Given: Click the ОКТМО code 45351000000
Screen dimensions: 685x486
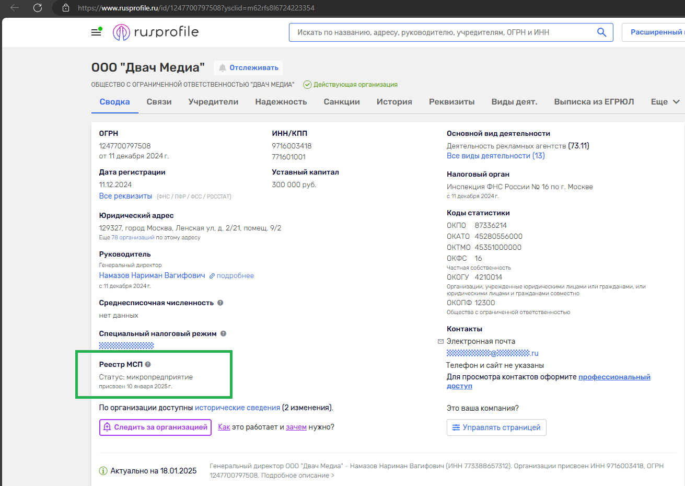Looking at the screenshot, I should [498, 247].
